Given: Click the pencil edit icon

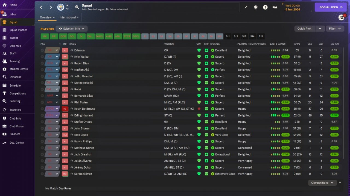Looking at the screenshot, I should click(x=246, y=7).
